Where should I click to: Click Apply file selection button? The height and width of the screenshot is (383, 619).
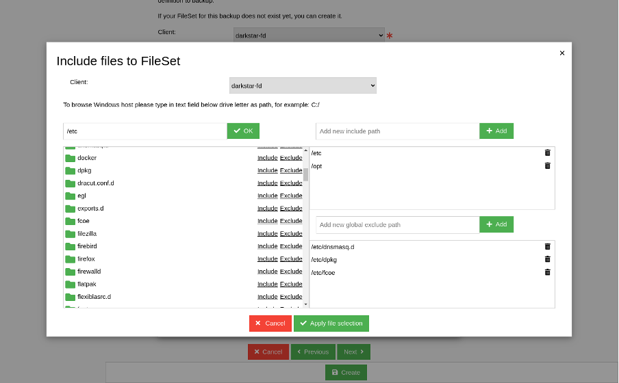pyautogui.click(x=331, y=323)
